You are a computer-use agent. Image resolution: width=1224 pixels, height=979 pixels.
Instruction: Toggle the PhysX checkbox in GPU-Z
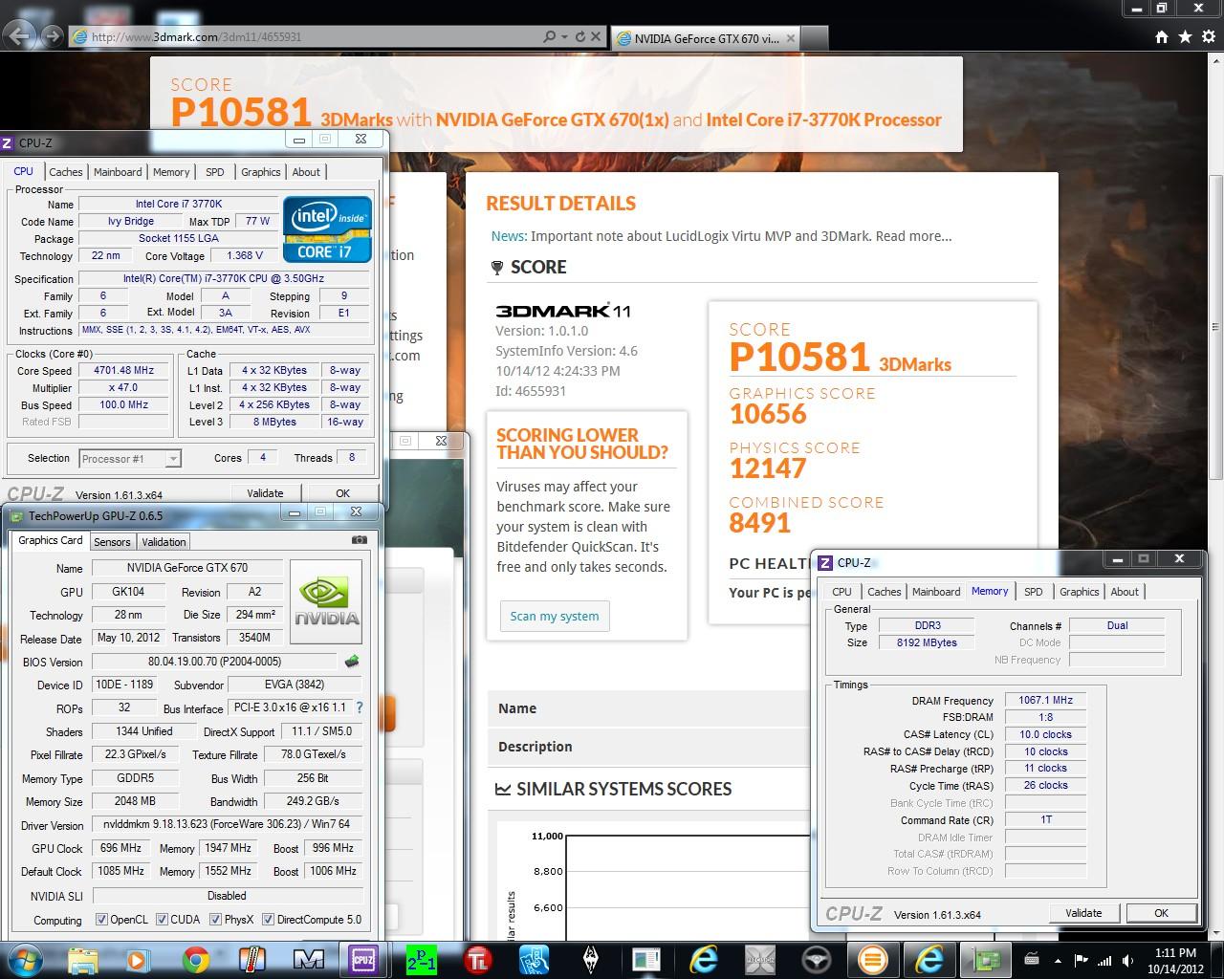[215, 920]
